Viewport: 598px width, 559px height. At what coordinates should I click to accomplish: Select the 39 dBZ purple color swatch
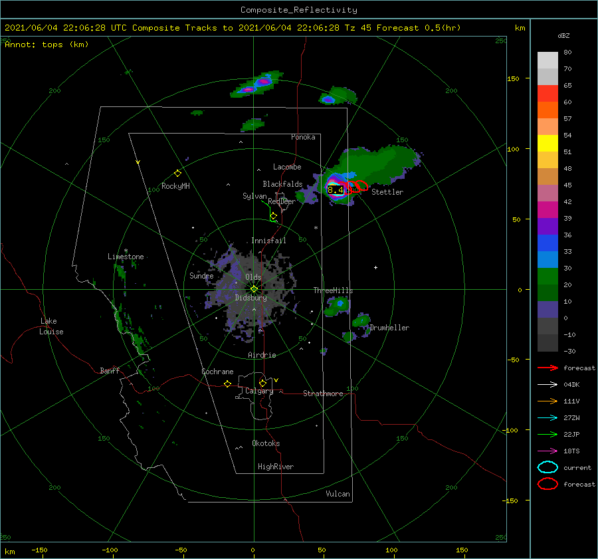coord(548,226)
